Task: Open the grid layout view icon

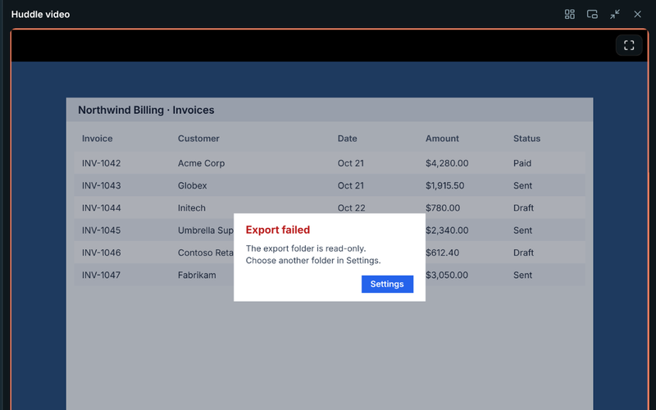Action: 569,14
